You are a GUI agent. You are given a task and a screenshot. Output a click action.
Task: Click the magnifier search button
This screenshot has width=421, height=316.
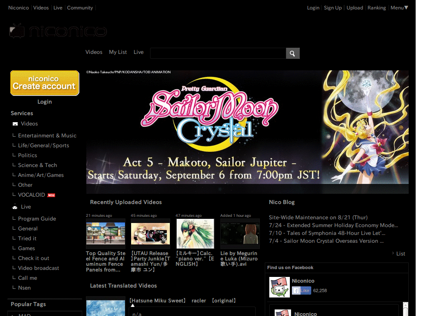[x=292, y=53]
